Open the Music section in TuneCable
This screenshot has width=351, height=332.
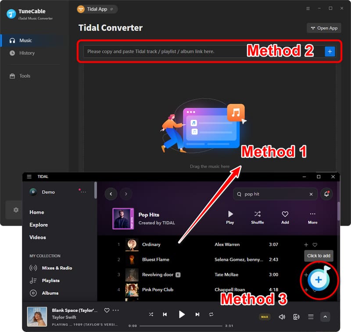click(34, 40)
